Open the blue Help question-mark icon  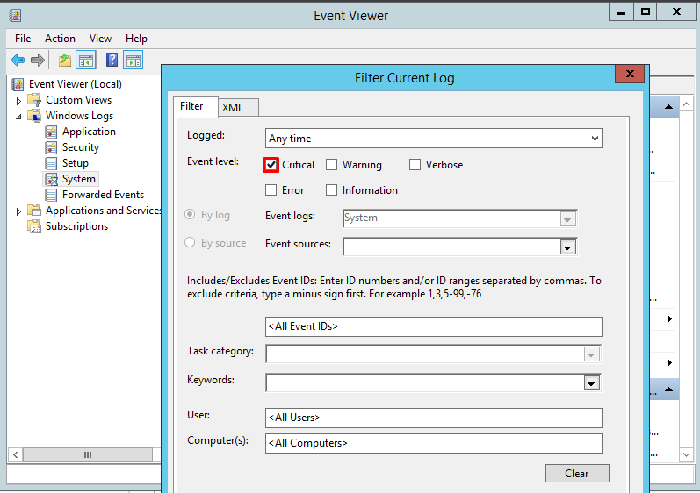[x=112, y=60]
